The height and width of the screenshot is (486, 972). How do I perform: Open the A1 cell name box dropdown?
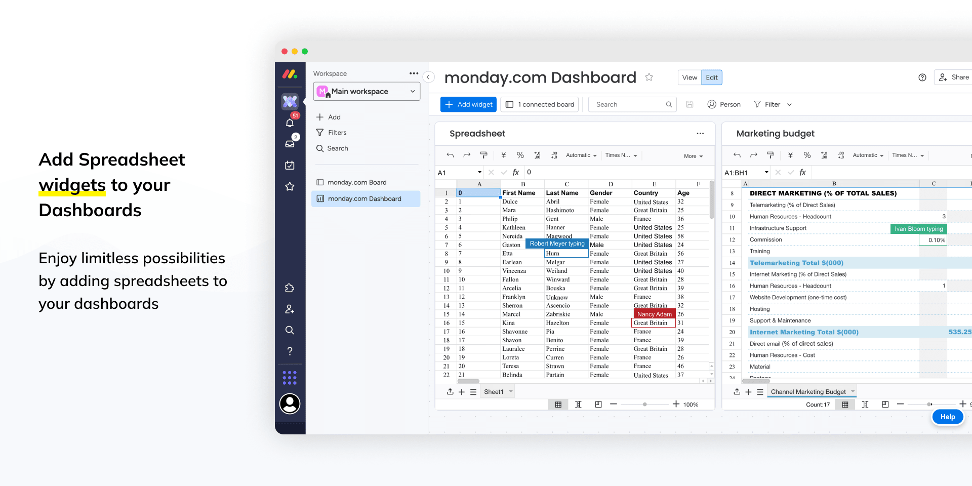point(479,172)
